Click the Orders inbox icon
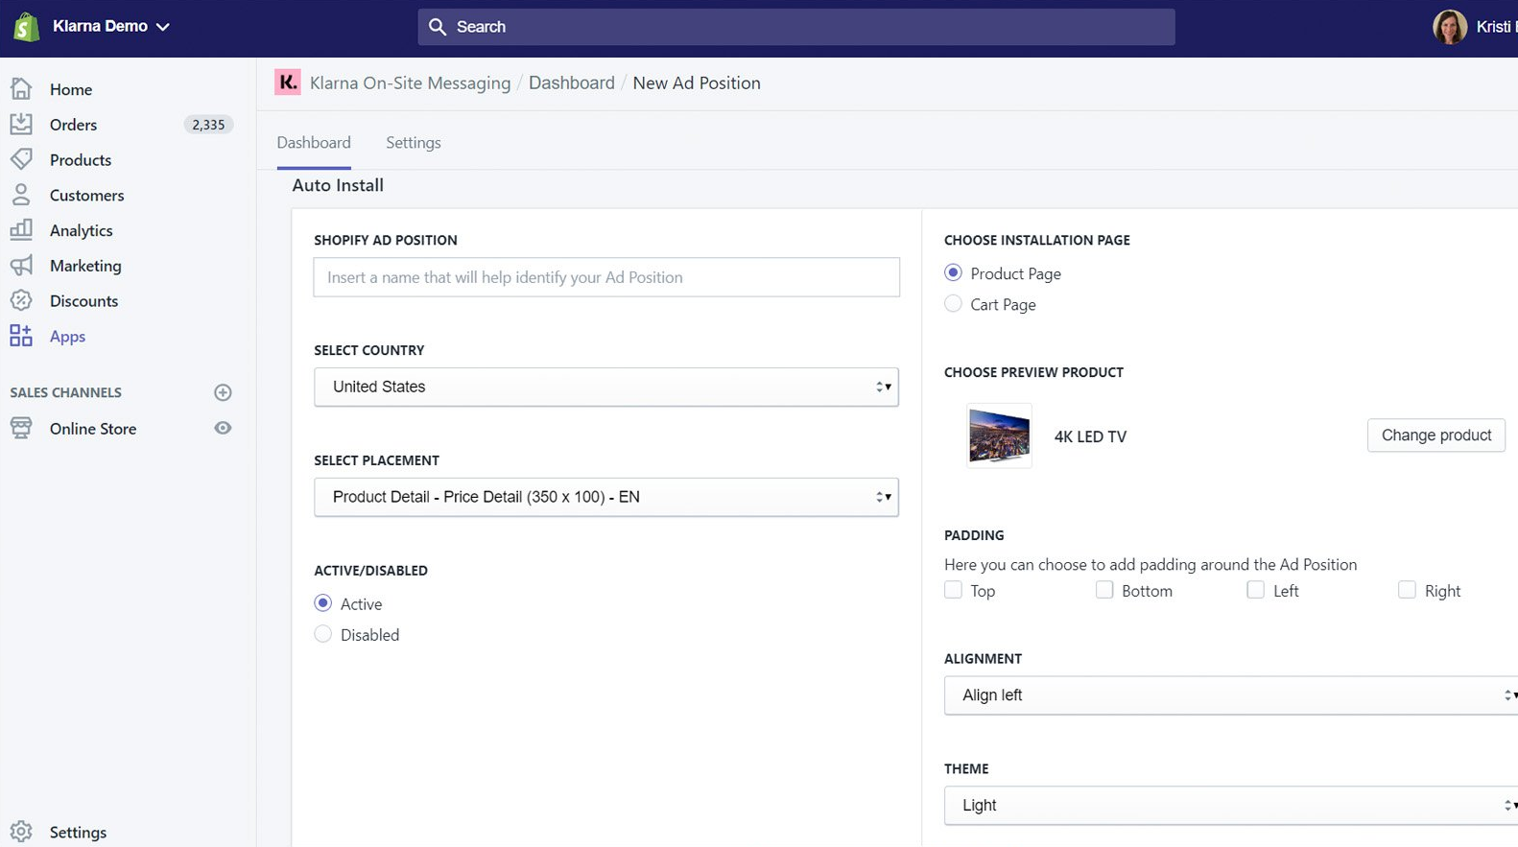 pos(21,124)
